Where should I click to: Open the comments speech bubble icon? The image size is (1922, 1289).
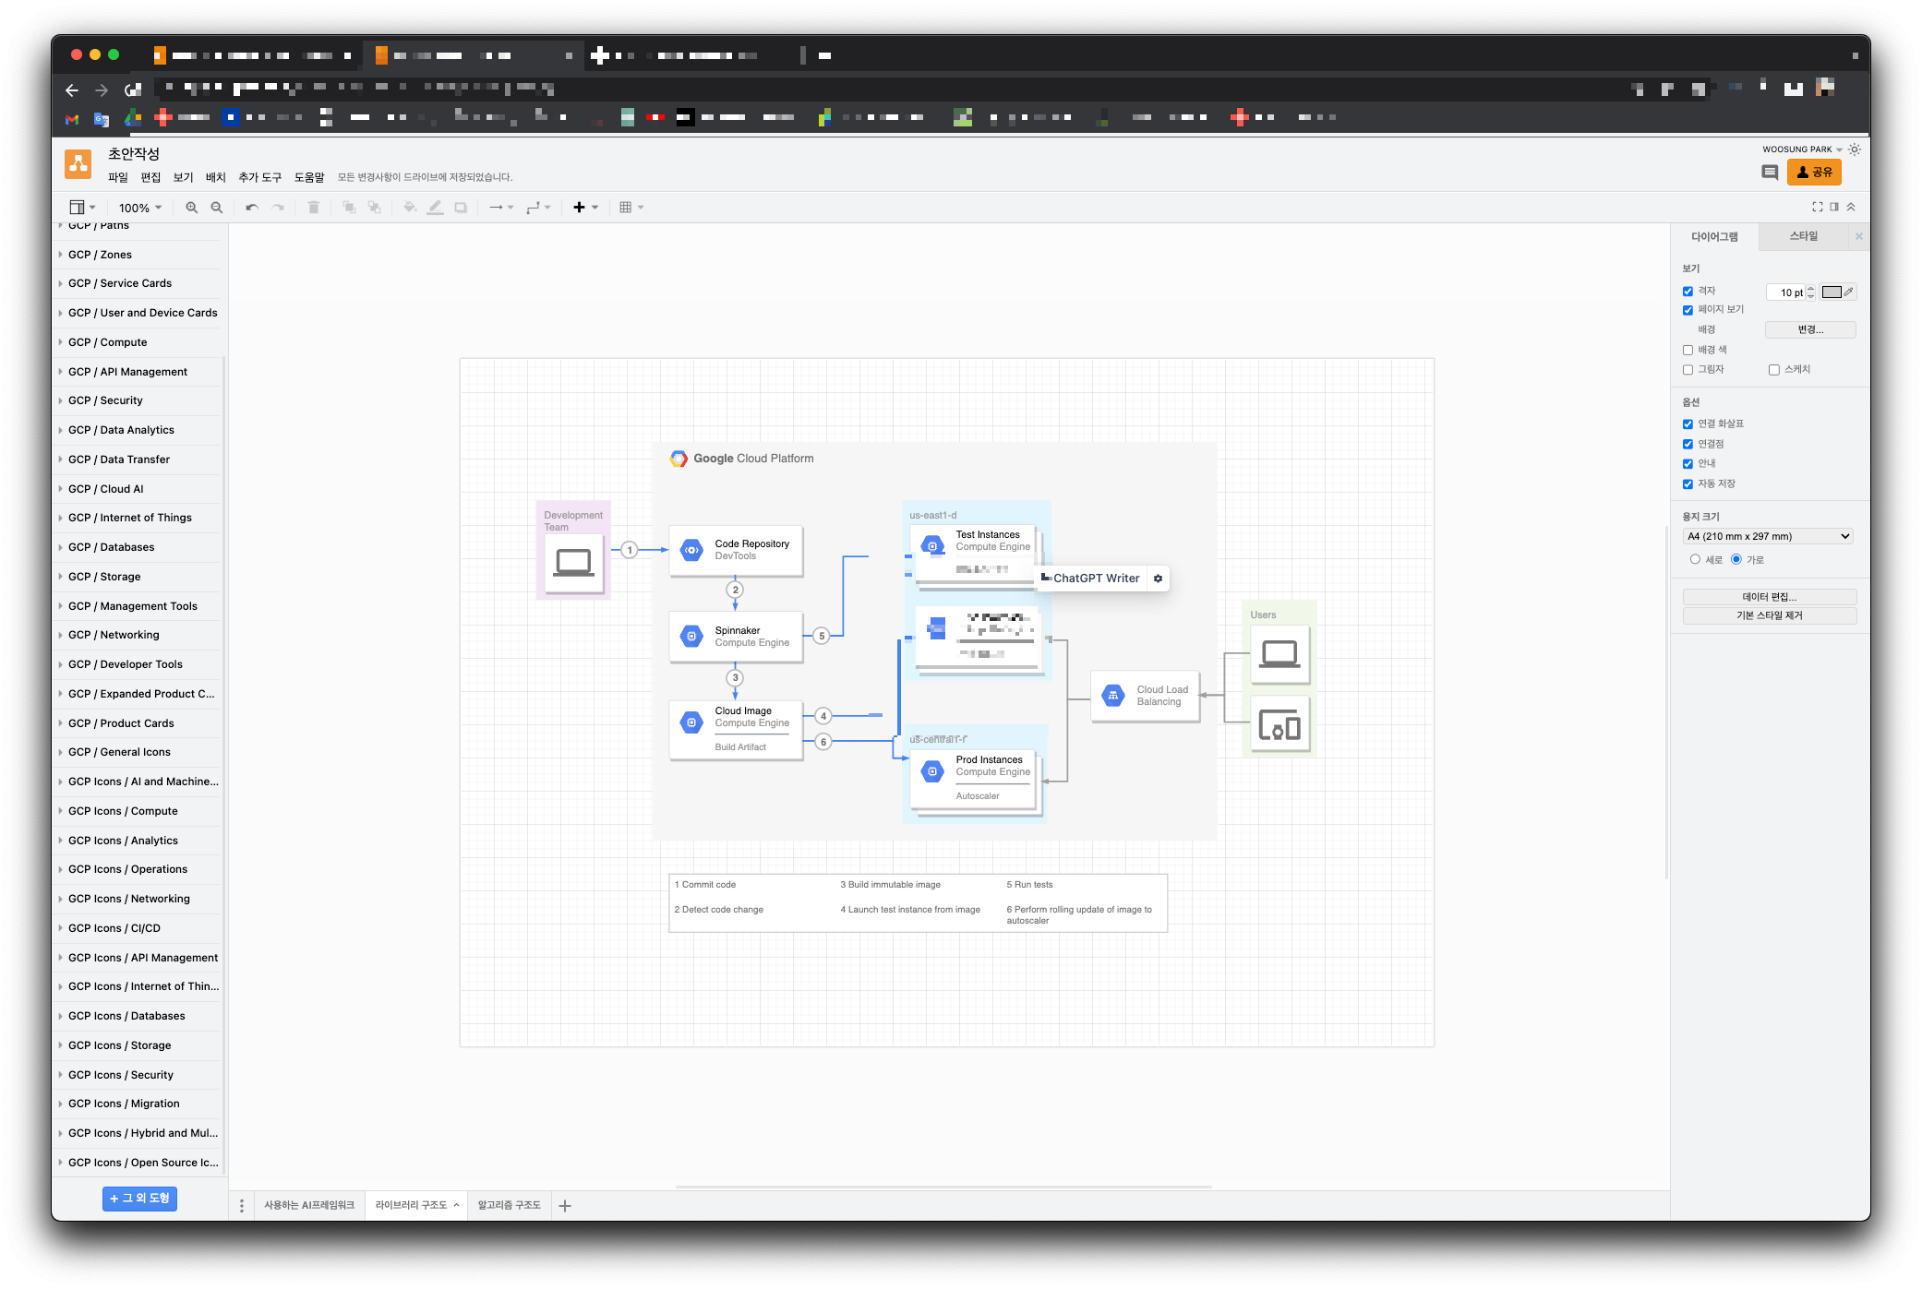(x=1769, y=173)
